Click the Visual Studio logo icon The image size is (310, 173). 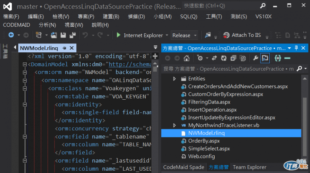click(x=8, y=7)
